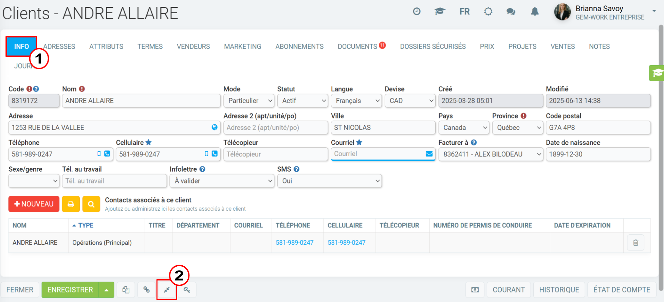Open the graduation cap training icon in header
Image resolution: width=664 pixels, height=302 pixels.
pyautogui.click(x=440, y=12)
